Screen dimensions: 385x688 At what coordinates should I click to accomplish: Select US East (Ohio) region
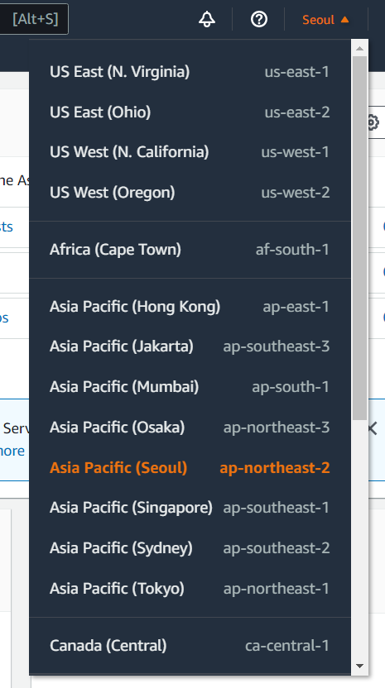pos(190,112)
